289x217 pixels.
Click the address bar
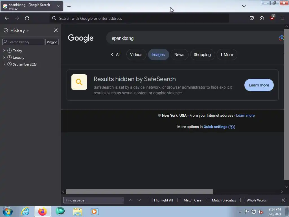(x=139, y=18)
